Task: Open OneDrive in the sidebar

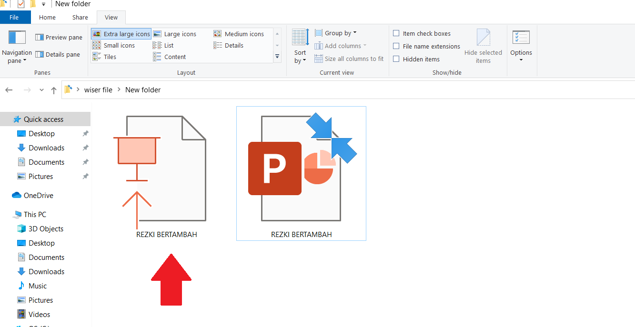Action: (38, 196)
